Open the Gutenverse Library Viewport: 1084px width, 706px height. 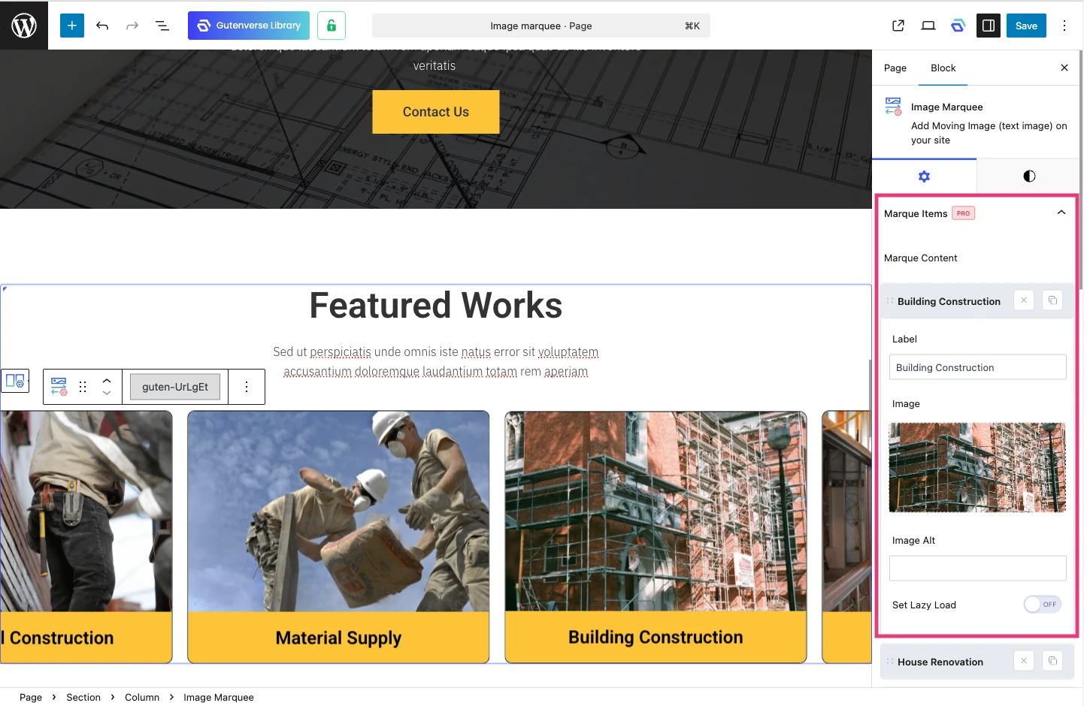tap(248, 26)
